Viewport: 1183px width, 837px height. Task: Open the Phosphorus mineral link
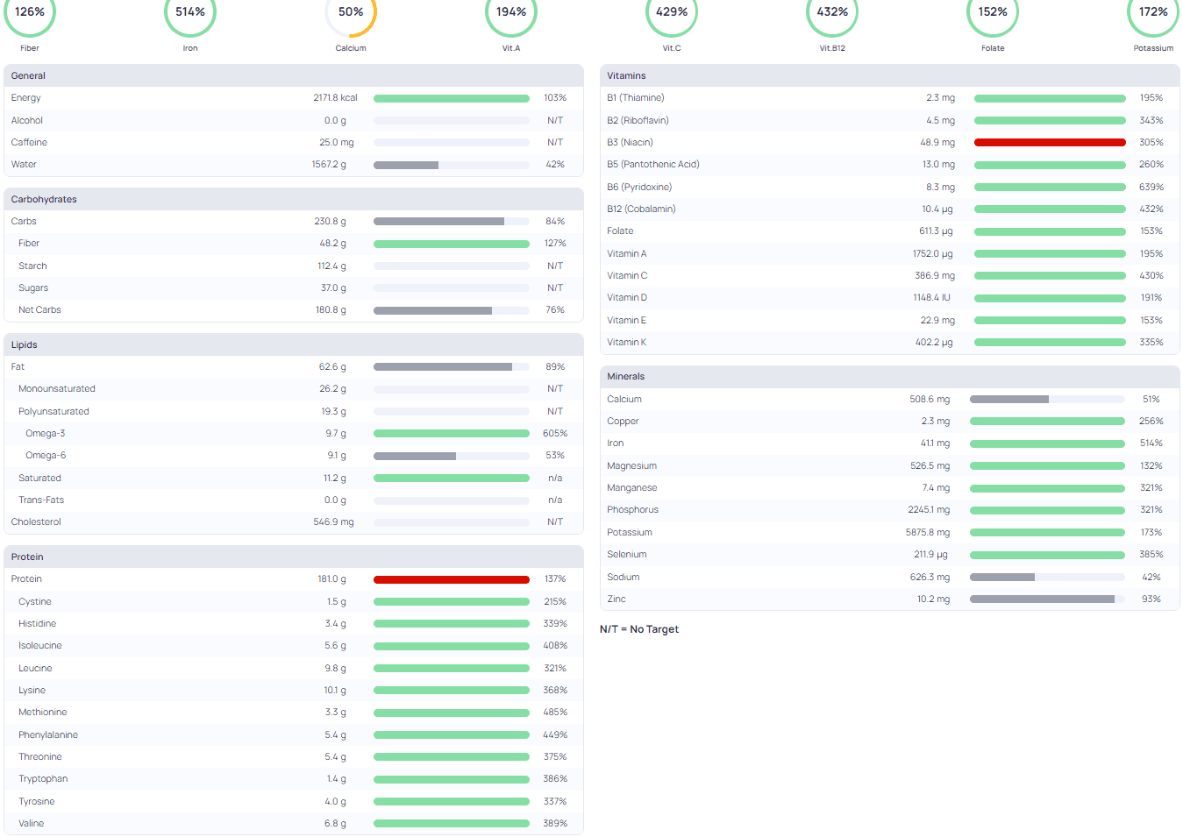(x=632, y=510)
